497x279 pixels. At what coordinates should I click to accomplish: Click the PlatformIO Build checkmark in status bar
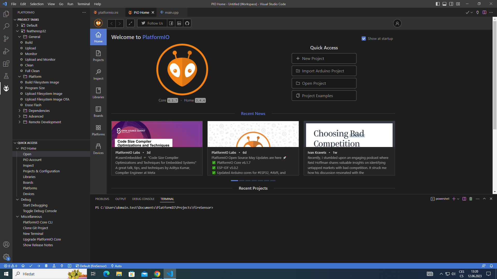(31, 266)
